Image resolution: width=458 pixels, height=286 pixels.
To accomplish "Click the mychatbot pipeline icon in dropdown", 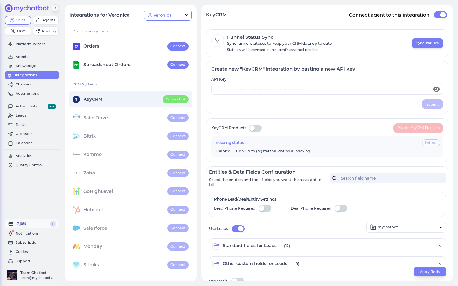I will point(373,227).
